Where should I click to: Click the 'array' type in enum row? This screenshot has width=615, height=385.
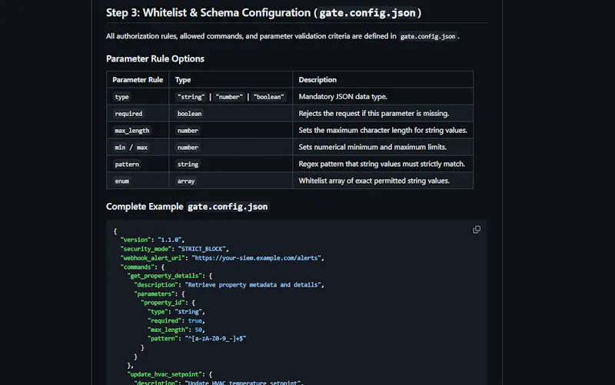click(x=231, y=181)
